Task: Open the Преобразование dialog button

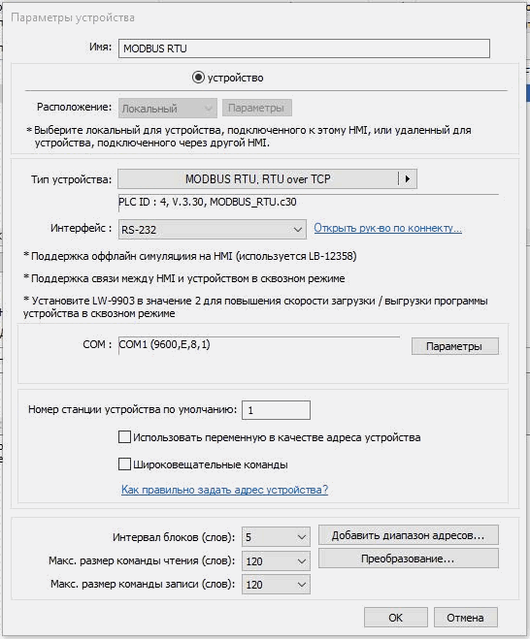Action: click(x=409, y=559)
